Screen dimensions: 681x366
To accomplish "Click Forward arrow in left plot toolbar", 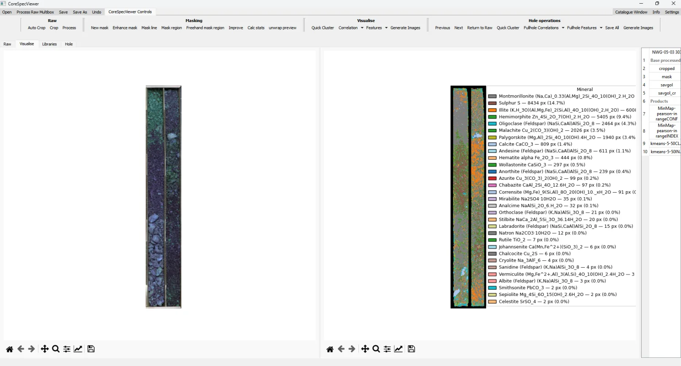I will click(32, 349).
